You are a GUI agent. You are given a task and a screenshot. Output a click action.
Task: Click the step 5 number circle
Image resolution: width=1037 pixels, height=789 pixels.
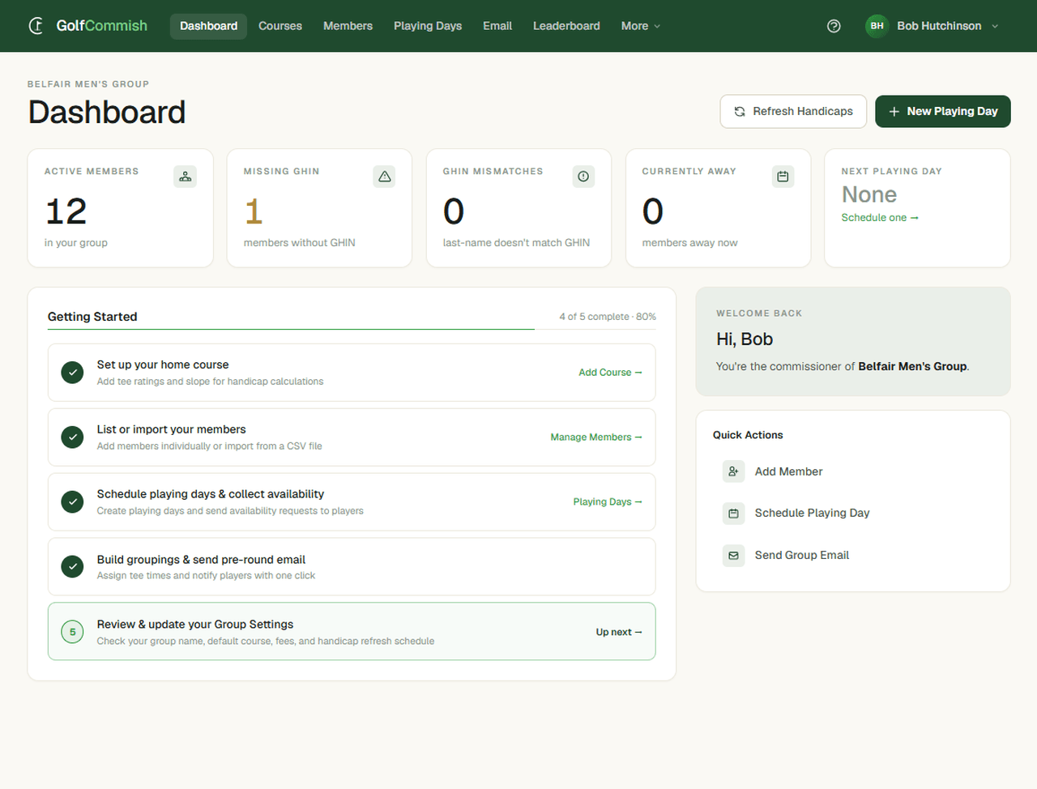[x=72, y=632]
